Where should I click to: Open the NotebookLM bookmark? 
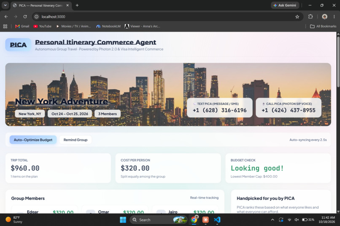point(108,27)
